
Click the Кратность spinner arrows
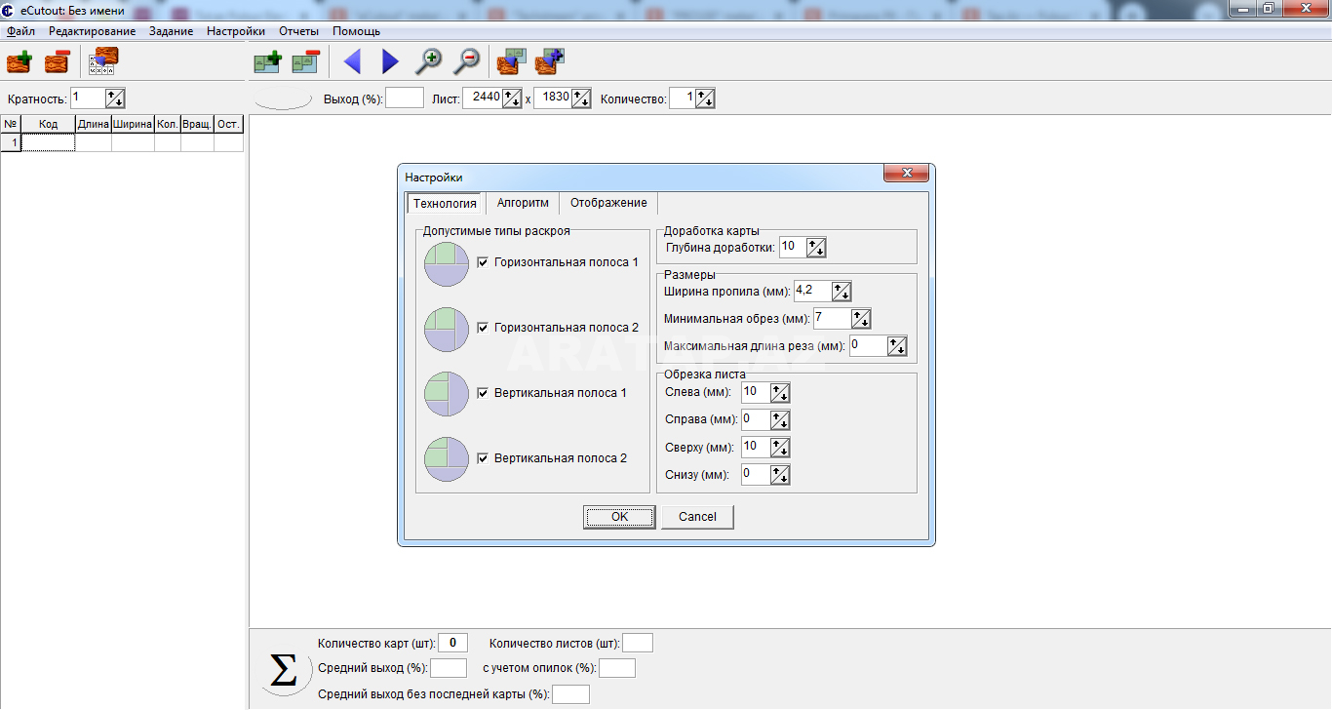pos(115,99)
